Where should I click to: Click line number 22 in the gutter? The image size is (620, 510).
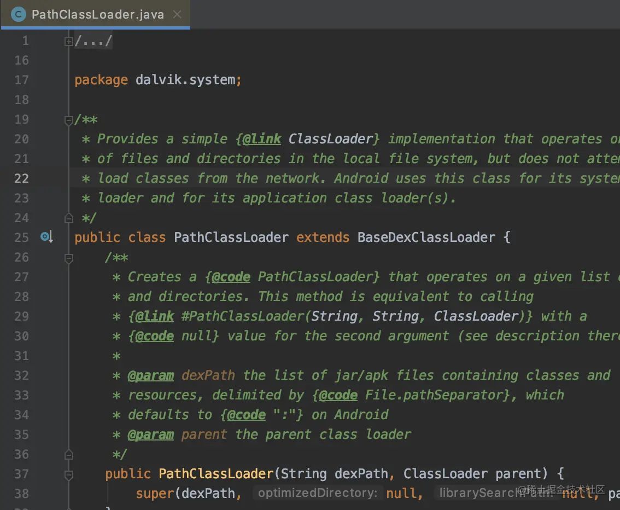(21, 178)
